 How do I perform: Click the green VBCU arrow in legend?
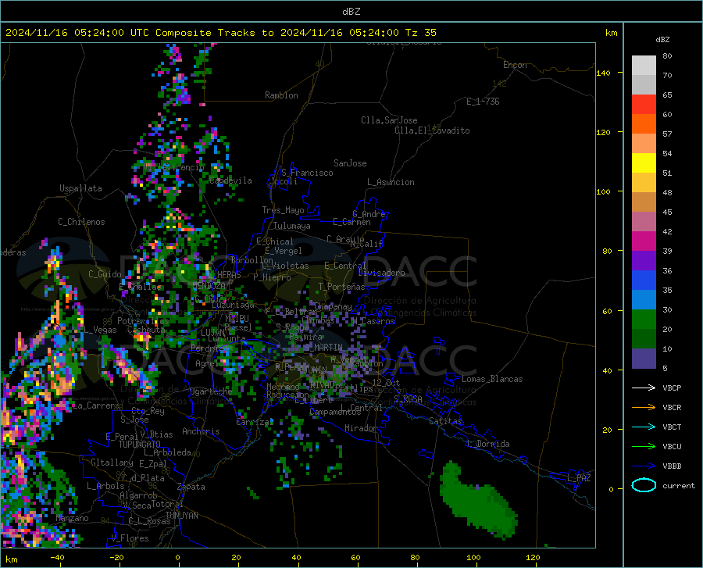coord(644,447)
